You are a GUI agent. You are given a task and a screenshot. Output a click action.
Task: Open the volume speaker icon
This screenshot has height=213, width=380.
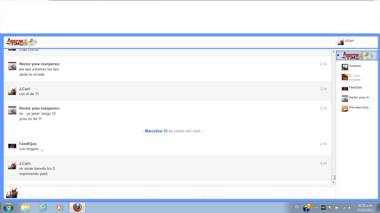point(350,208)
